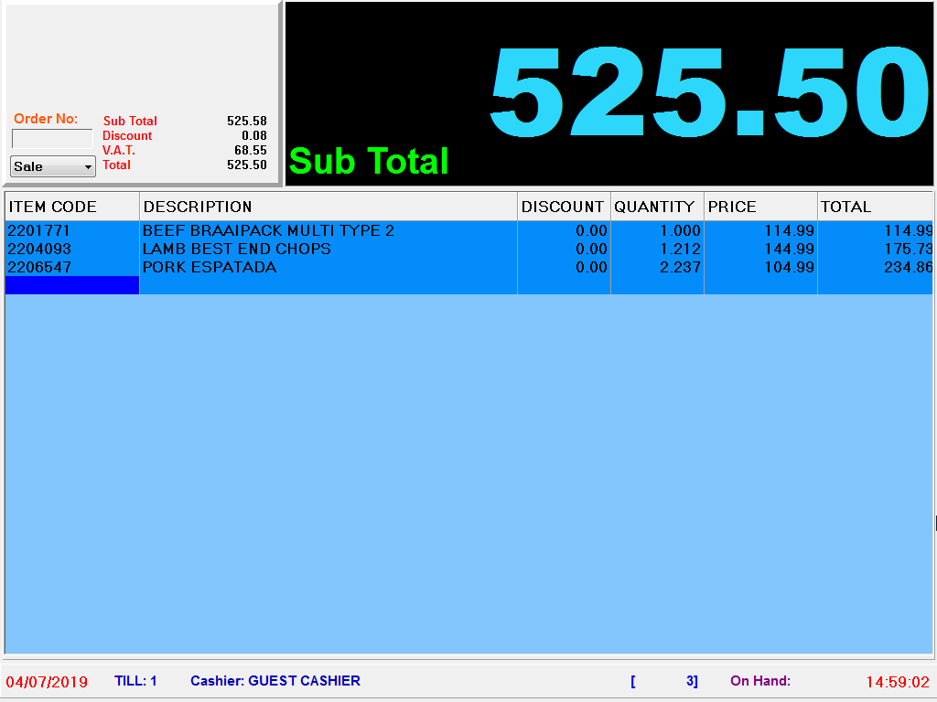Select the BEEF BRAAIPACK MULTI TYPE 2 row
This screenshot has height=702, width=937.
[x=268, y=230]
